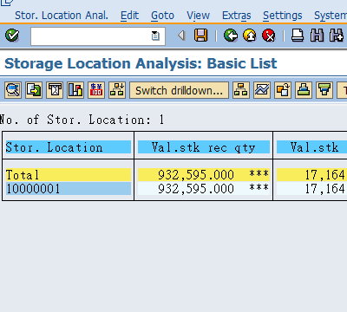
Task: Open the System menu
Action: coord(331,16)
